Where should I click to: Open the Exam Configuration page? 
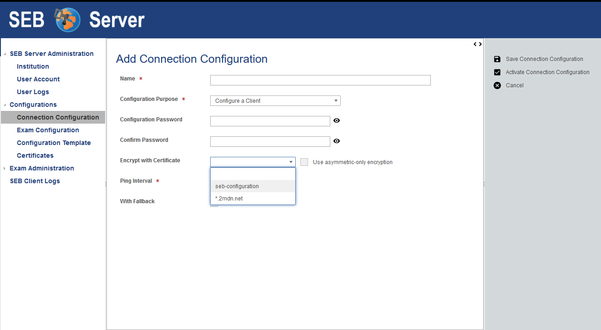click(x=48, y=130)
